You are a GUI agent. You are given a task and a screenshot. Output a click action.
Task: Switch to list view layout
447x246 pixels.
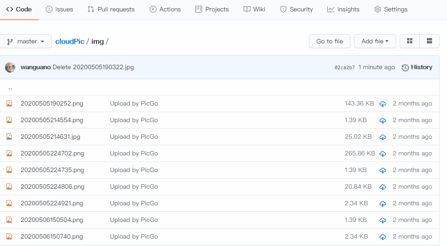click(x=429, y=41)
